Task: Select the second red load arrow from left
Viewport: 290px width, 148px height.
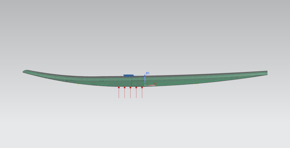Action: tap(125, 92)
